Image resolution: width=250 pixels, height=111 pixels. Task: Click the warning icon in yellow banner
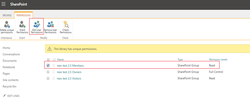click(50, 49)
